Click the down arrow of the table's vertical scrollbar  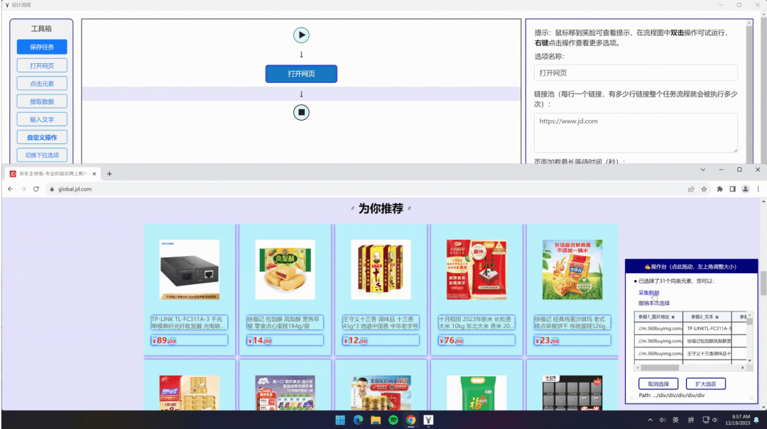click(749, 361)
